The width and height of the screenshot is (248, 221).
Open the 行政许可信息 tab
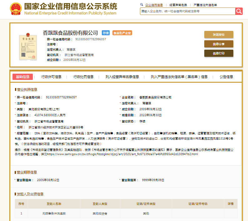click(52, 77)
